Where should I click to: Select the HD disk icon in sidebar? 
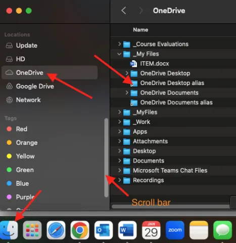(9, 59)
